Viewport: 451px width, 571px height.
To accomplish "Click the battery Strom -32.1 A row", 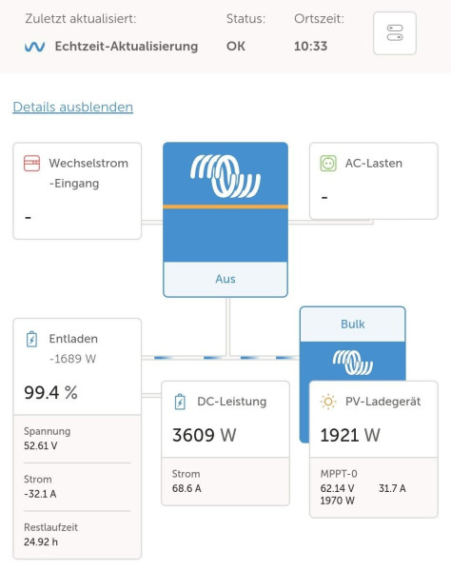I will [77, 486].
